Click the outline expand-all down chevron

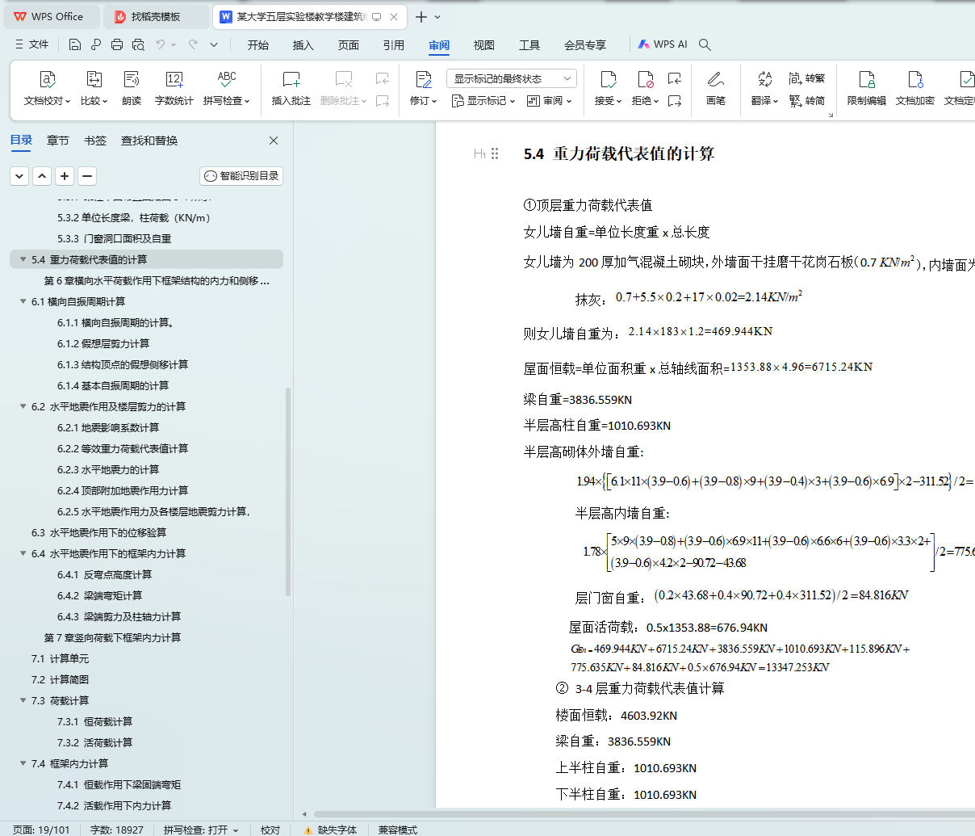(19, 175)
